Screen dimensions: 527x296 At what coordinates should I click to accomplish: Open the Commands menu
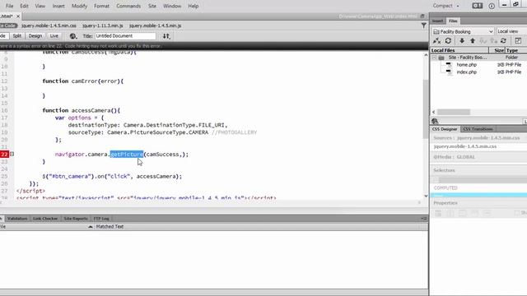tap(128, 6)
